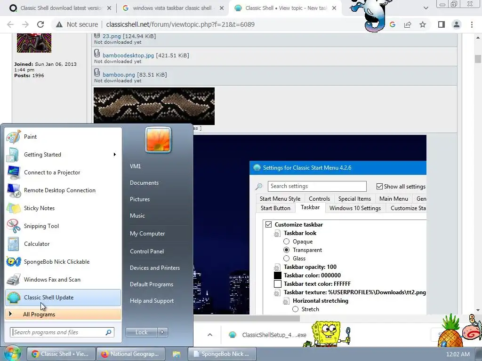Click the Search settings field
Screen dimensions: 482x361
[x=317, y=186]
